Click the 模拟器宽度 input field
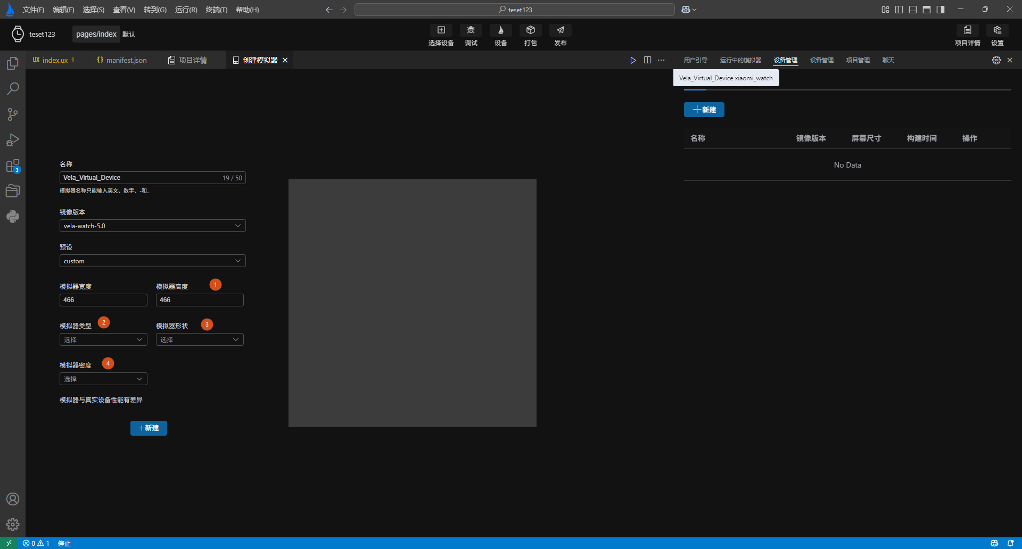The image size is (1022, 549). click(x=103, y=300)
